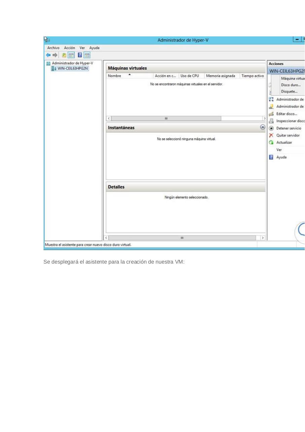This screenshot has height=432, width=305.
Task: Click the green Actualizar refresh icon
Action: [271, 142]
